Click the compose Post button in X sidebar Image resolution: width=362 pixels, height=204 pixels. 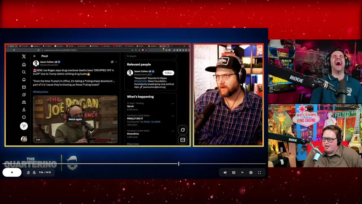[x=24, y=126]
